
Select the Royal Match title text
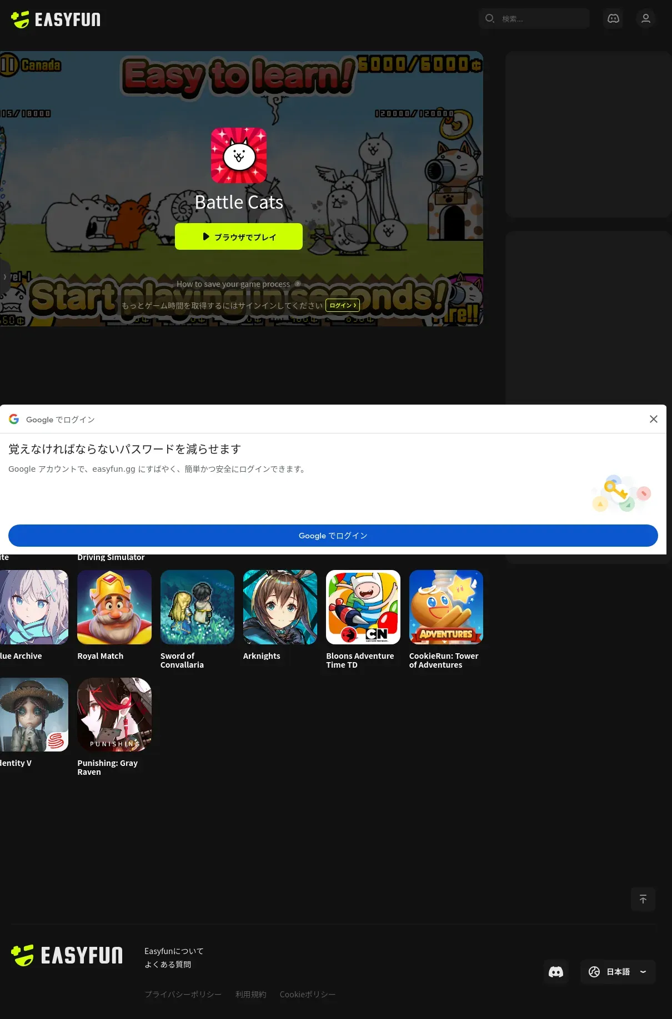coord(101,656)
